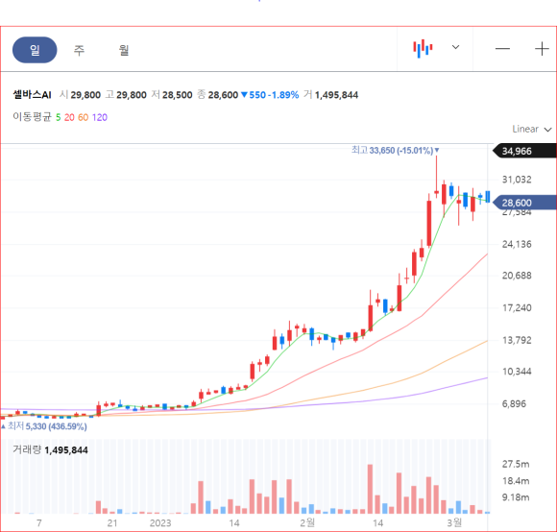Open the chart type dropdown chevron
This screenshot has width=557, height=532.
coord(455,47)
